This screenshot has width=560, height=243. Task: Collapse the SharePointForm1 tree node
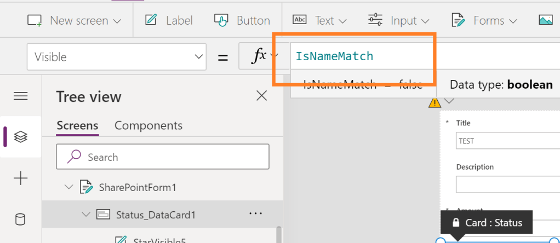click(69, 187)
